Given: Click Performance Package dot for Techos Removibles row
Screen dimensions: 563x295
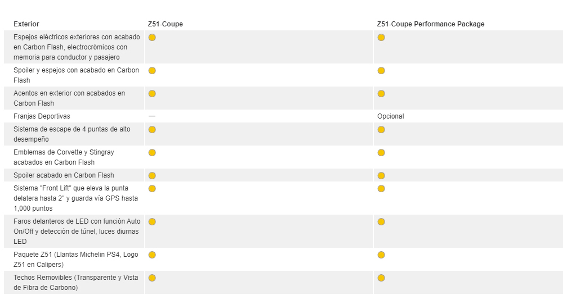Looking at the screenshot, I should [x=381, y=278].
